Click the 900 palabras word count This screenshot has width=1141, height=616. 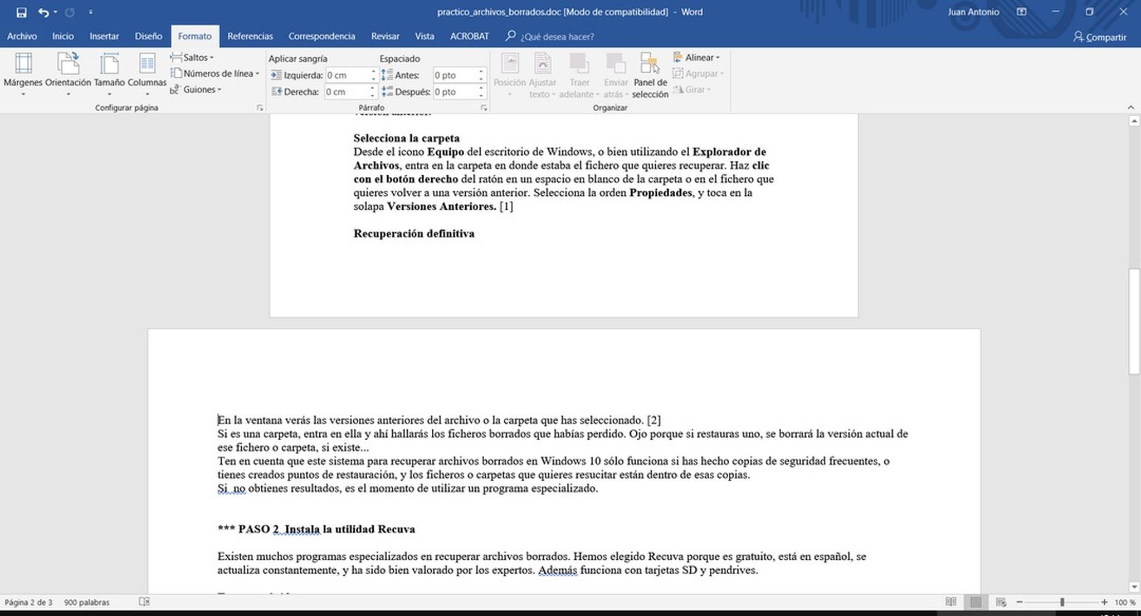87,602
